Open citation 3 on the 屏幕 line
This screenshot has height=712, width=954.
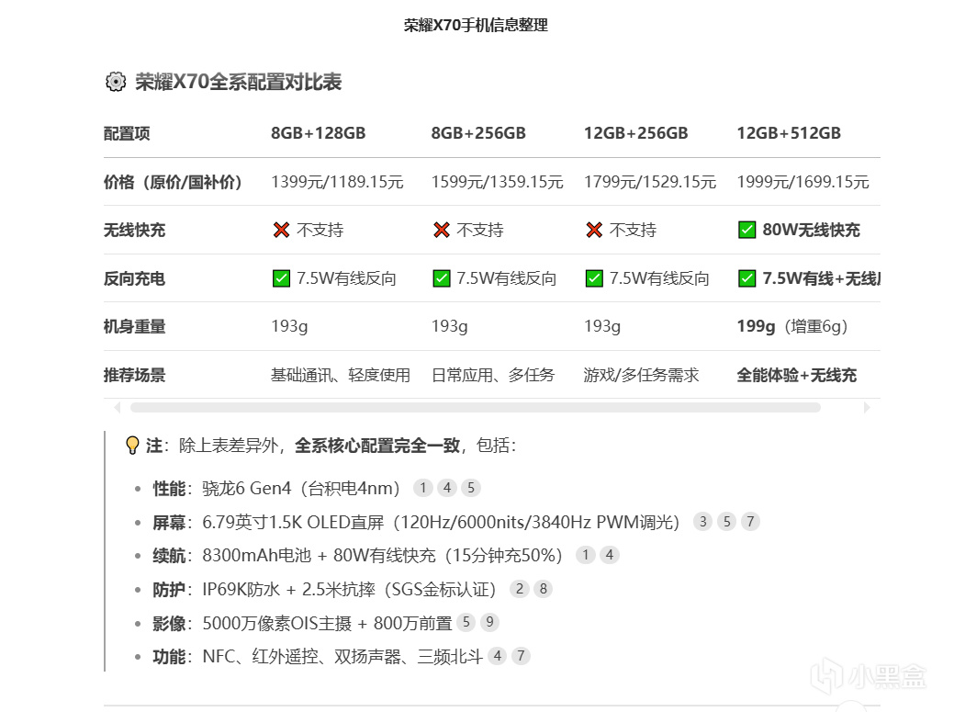(x=702, y=522)
